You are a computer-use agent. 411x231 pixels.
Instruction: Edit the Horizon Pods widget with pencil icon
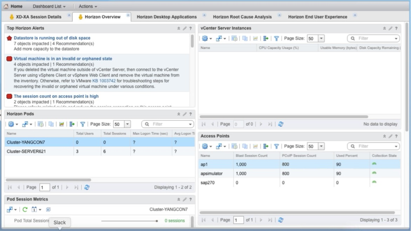tap(184, 114)
